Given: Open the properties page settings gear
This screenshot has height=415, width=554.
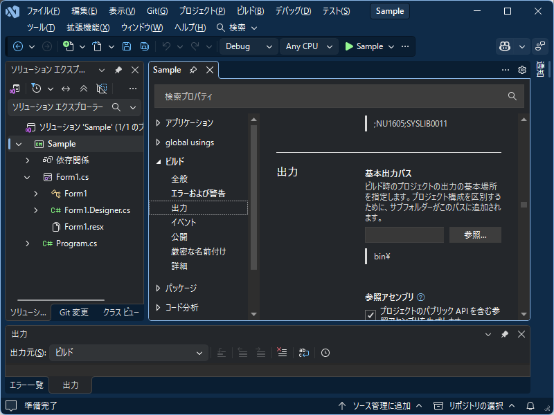Looking at the screenshot, I should [522, 70].
